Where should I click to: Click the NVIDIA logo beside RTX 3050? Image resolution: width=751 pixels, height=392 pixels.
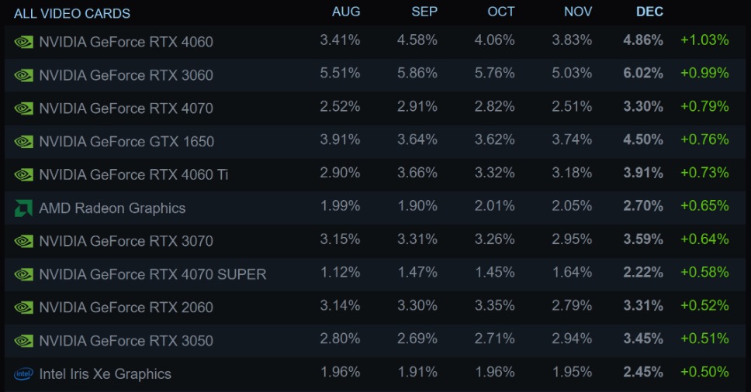tap(23, 341)
